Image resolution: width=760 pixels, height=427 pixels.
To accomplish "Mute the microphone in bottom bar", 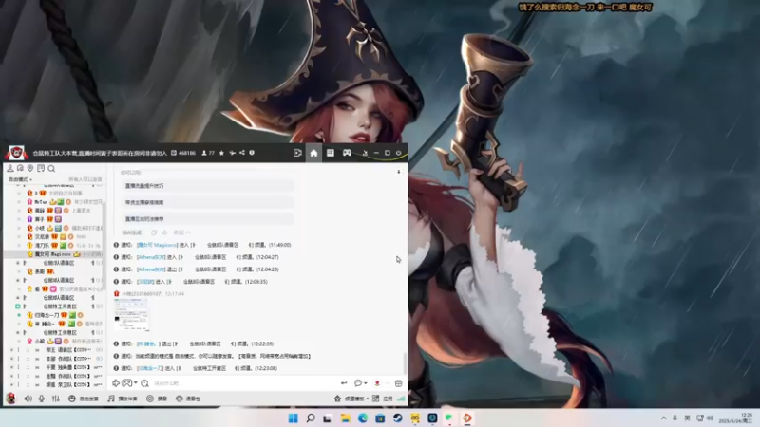I will tap(42, 399).
